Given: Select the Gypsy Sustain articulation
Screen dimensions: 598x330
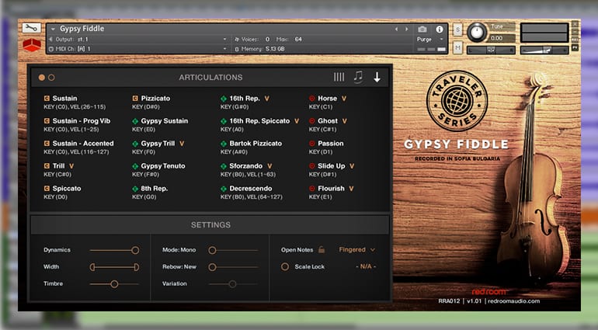Looking at the screenshot, I should (165, 121).
